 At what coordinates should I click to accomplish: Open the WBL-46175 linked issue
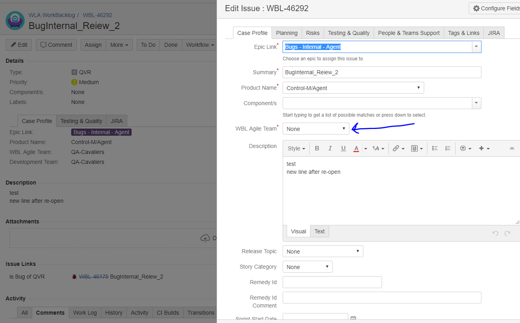point(94,277)
